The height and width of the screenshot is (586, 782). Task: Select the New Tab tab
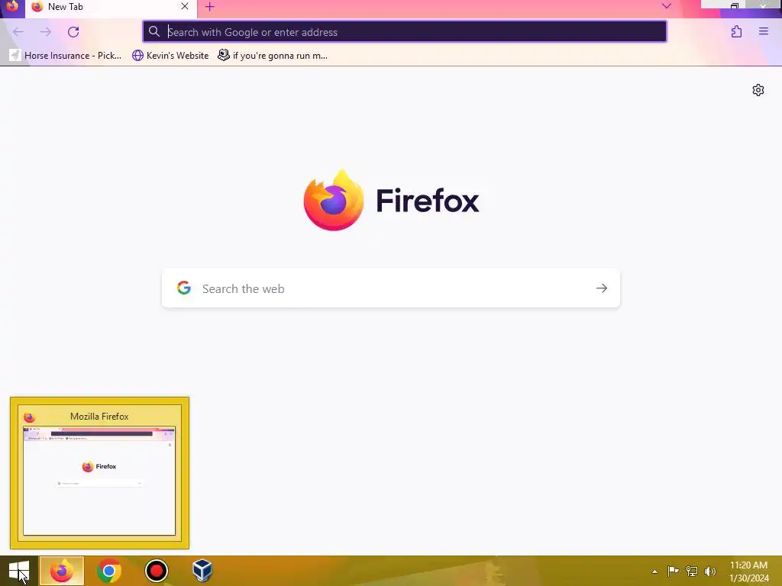pos(111,7)
